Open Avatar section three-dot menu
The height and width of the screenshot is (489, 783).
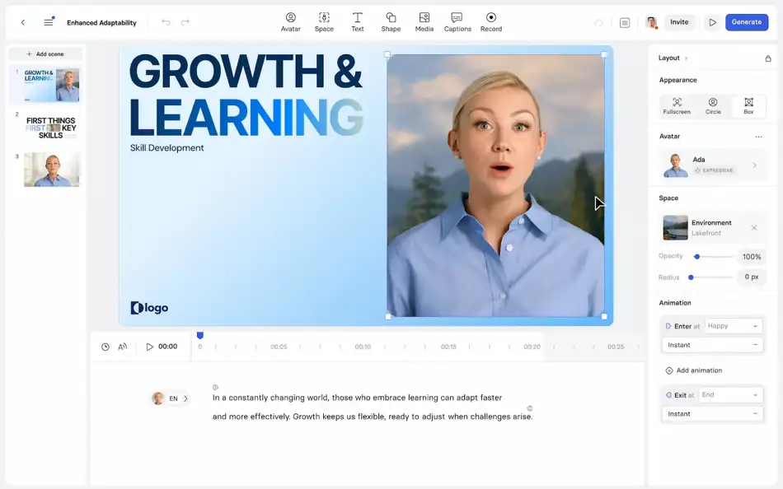(x=759, y=137)
